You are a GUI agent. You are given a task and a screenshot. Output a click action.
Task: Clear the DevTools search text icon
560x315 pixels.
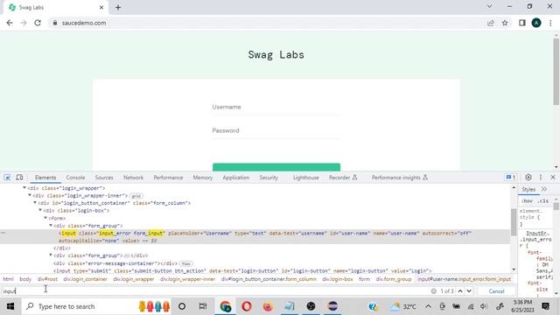434,291
